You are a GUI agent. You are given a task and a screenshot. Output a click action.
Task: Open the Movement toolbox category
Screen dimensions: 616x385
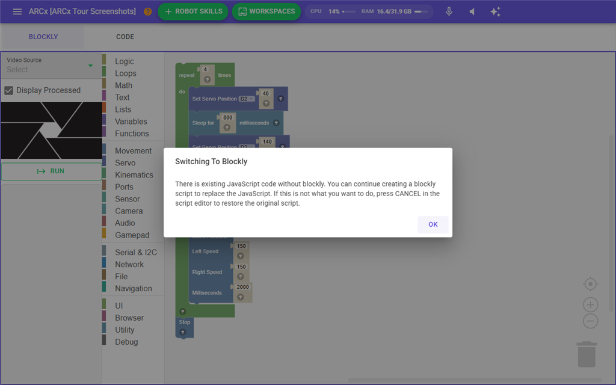pos(133,151)
